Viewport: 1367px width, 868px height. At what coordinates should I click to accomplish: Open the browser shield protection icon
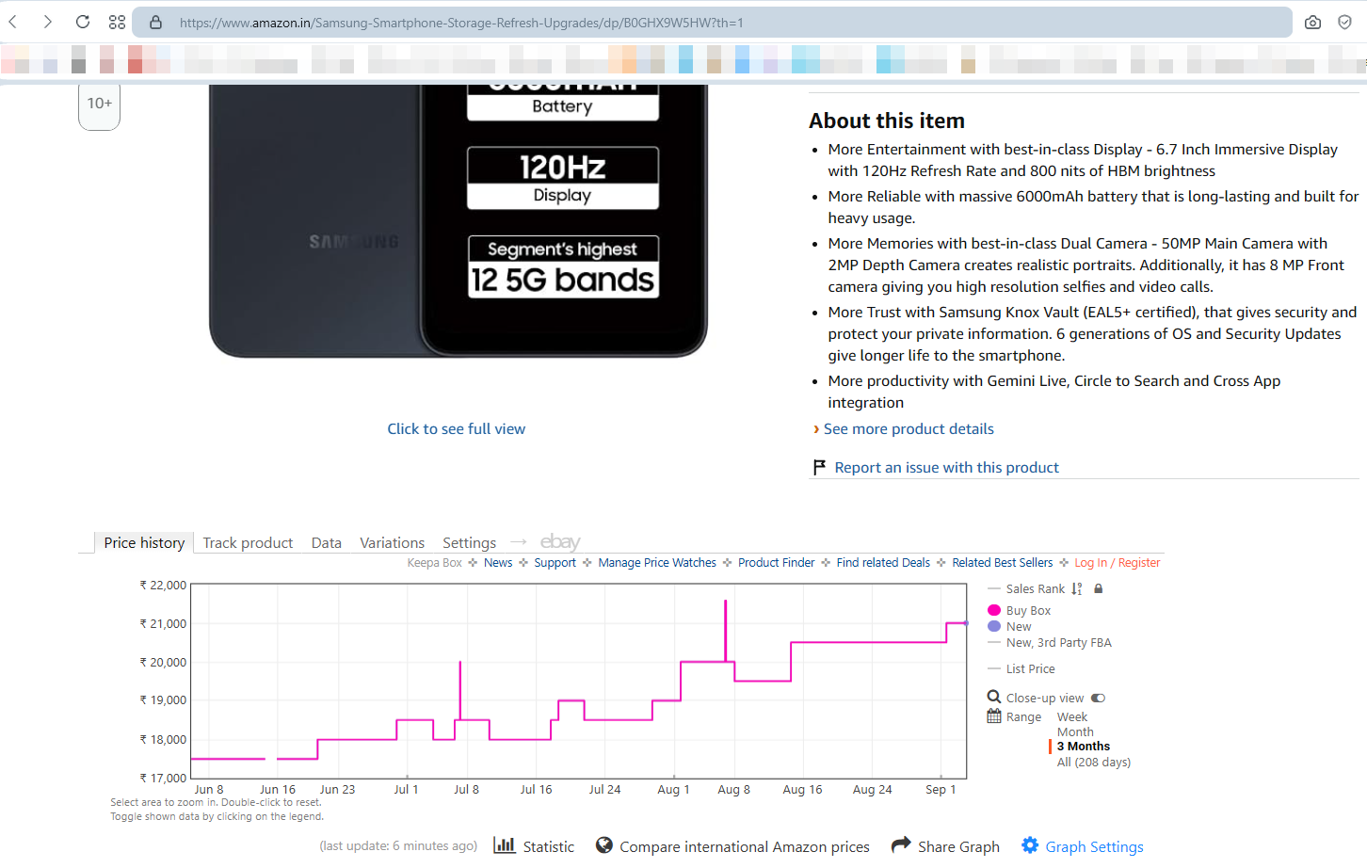pos(1344,22)
